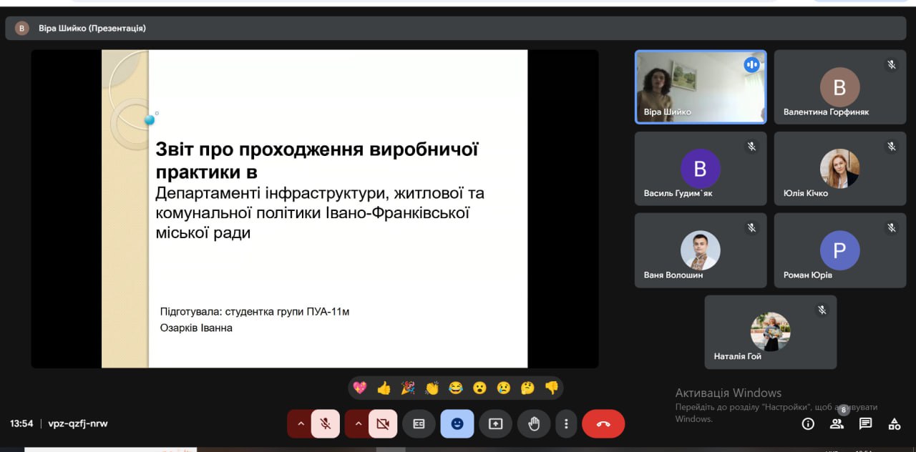Open the present screen share button
The width and height of the screenshot is (916, 452).
click(x=495, y=423)
